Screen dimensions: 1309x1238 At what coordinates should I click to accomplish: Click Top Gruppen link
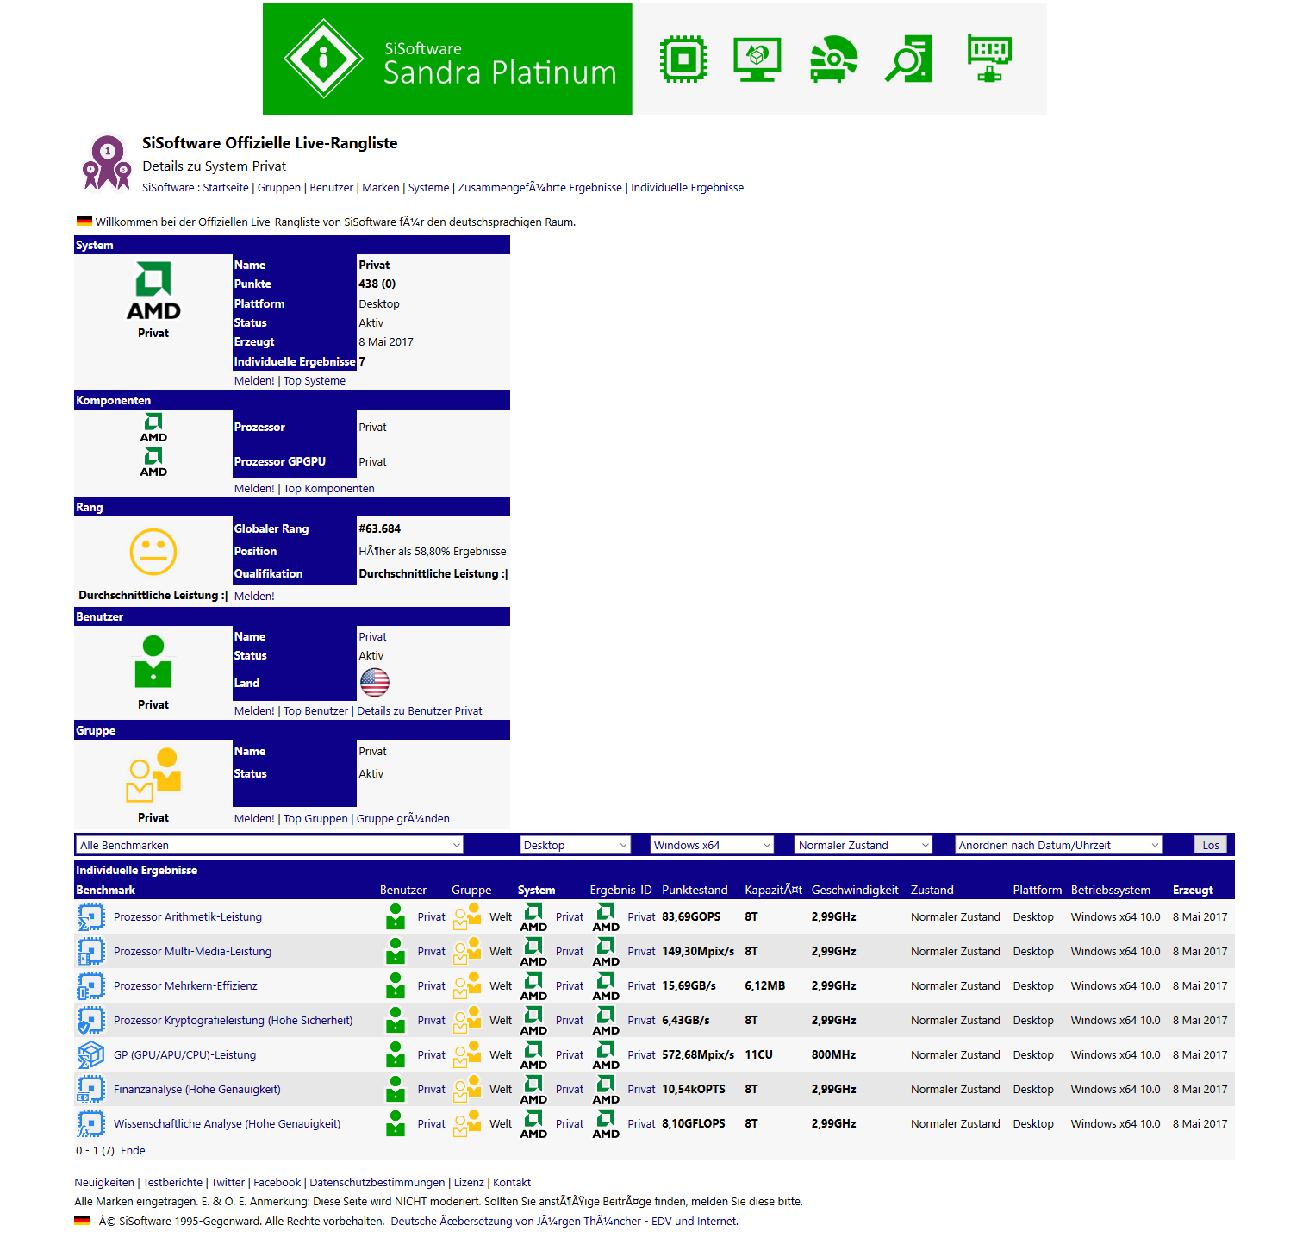pos(316,818)
